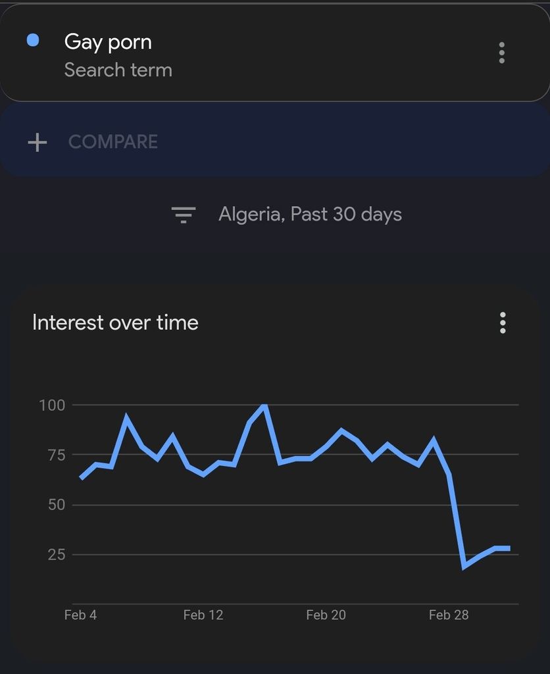Click the chart line's peak at 100

click(264, 405)
